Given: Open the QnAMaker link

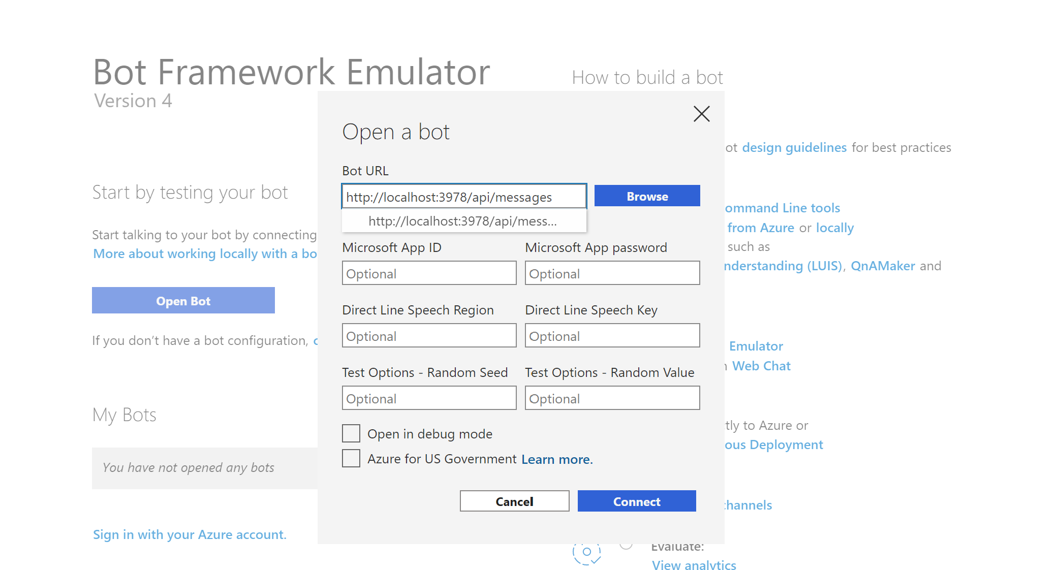Looking at the screenshot, I should [x=883, y=266].
